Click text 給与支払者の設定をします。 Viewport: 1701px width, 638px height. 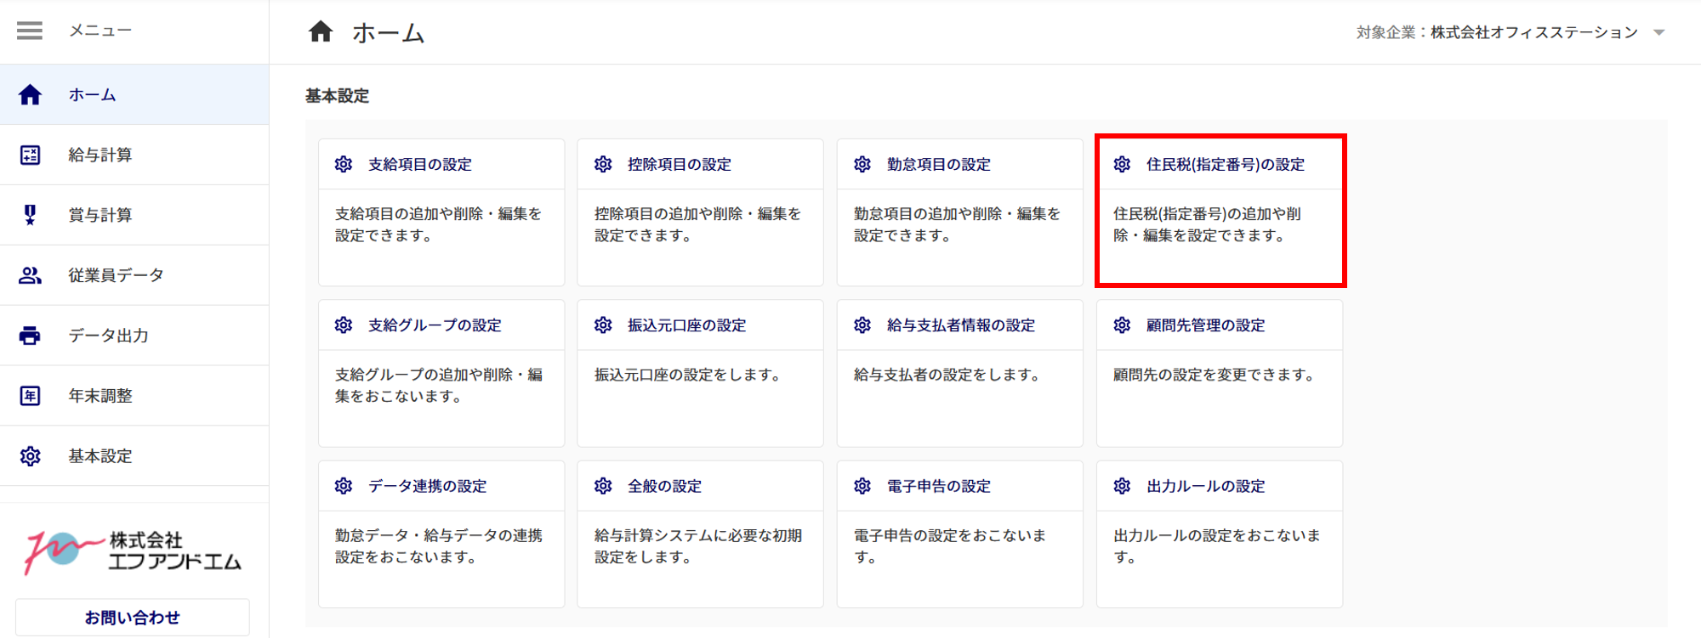point(947,375)
